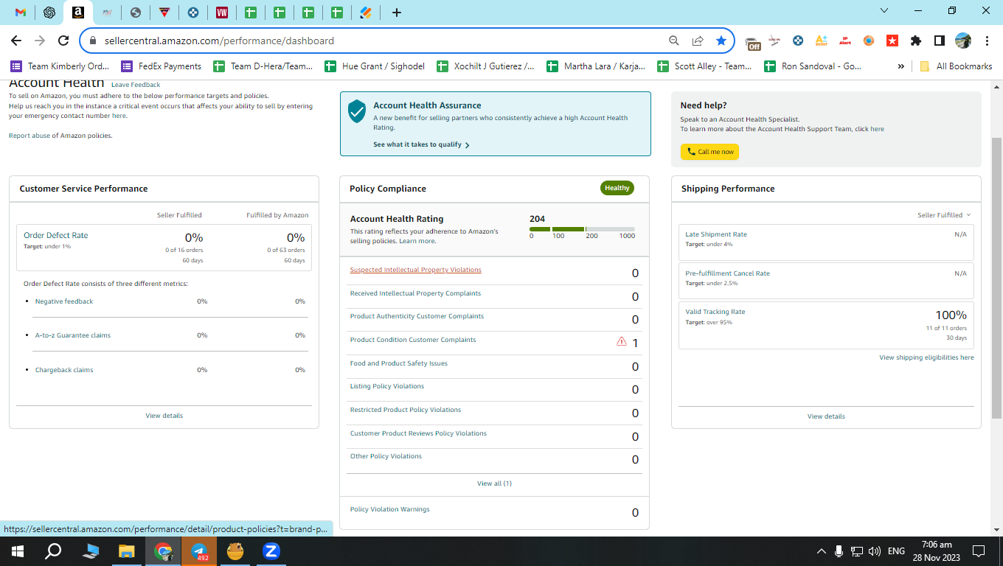Open File Explorer from the taskbar
This screenshot has height=566, width=1003.
(127, 551)
